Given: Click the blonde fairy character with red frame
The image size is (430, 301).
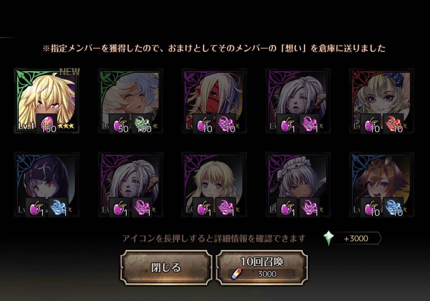Looking at the screenshot, I should (381, 100).
